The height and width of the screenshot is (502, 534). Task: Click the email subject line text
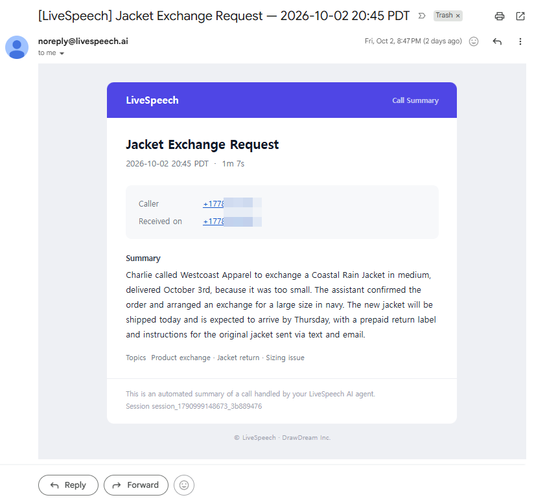click(x=224, y=16)
